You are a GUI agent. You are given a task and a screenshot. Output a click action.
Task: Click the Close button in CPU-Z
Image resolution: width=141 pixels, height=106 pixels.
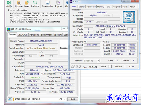point(132,66)
